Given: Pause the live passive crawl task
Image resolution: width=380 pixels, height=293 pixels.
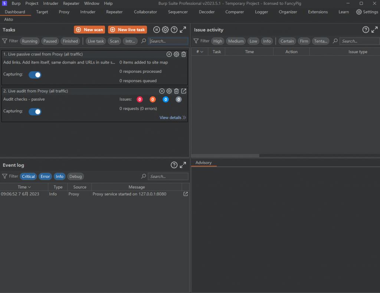Looking at the screenshot, I should tap(169, 54).
